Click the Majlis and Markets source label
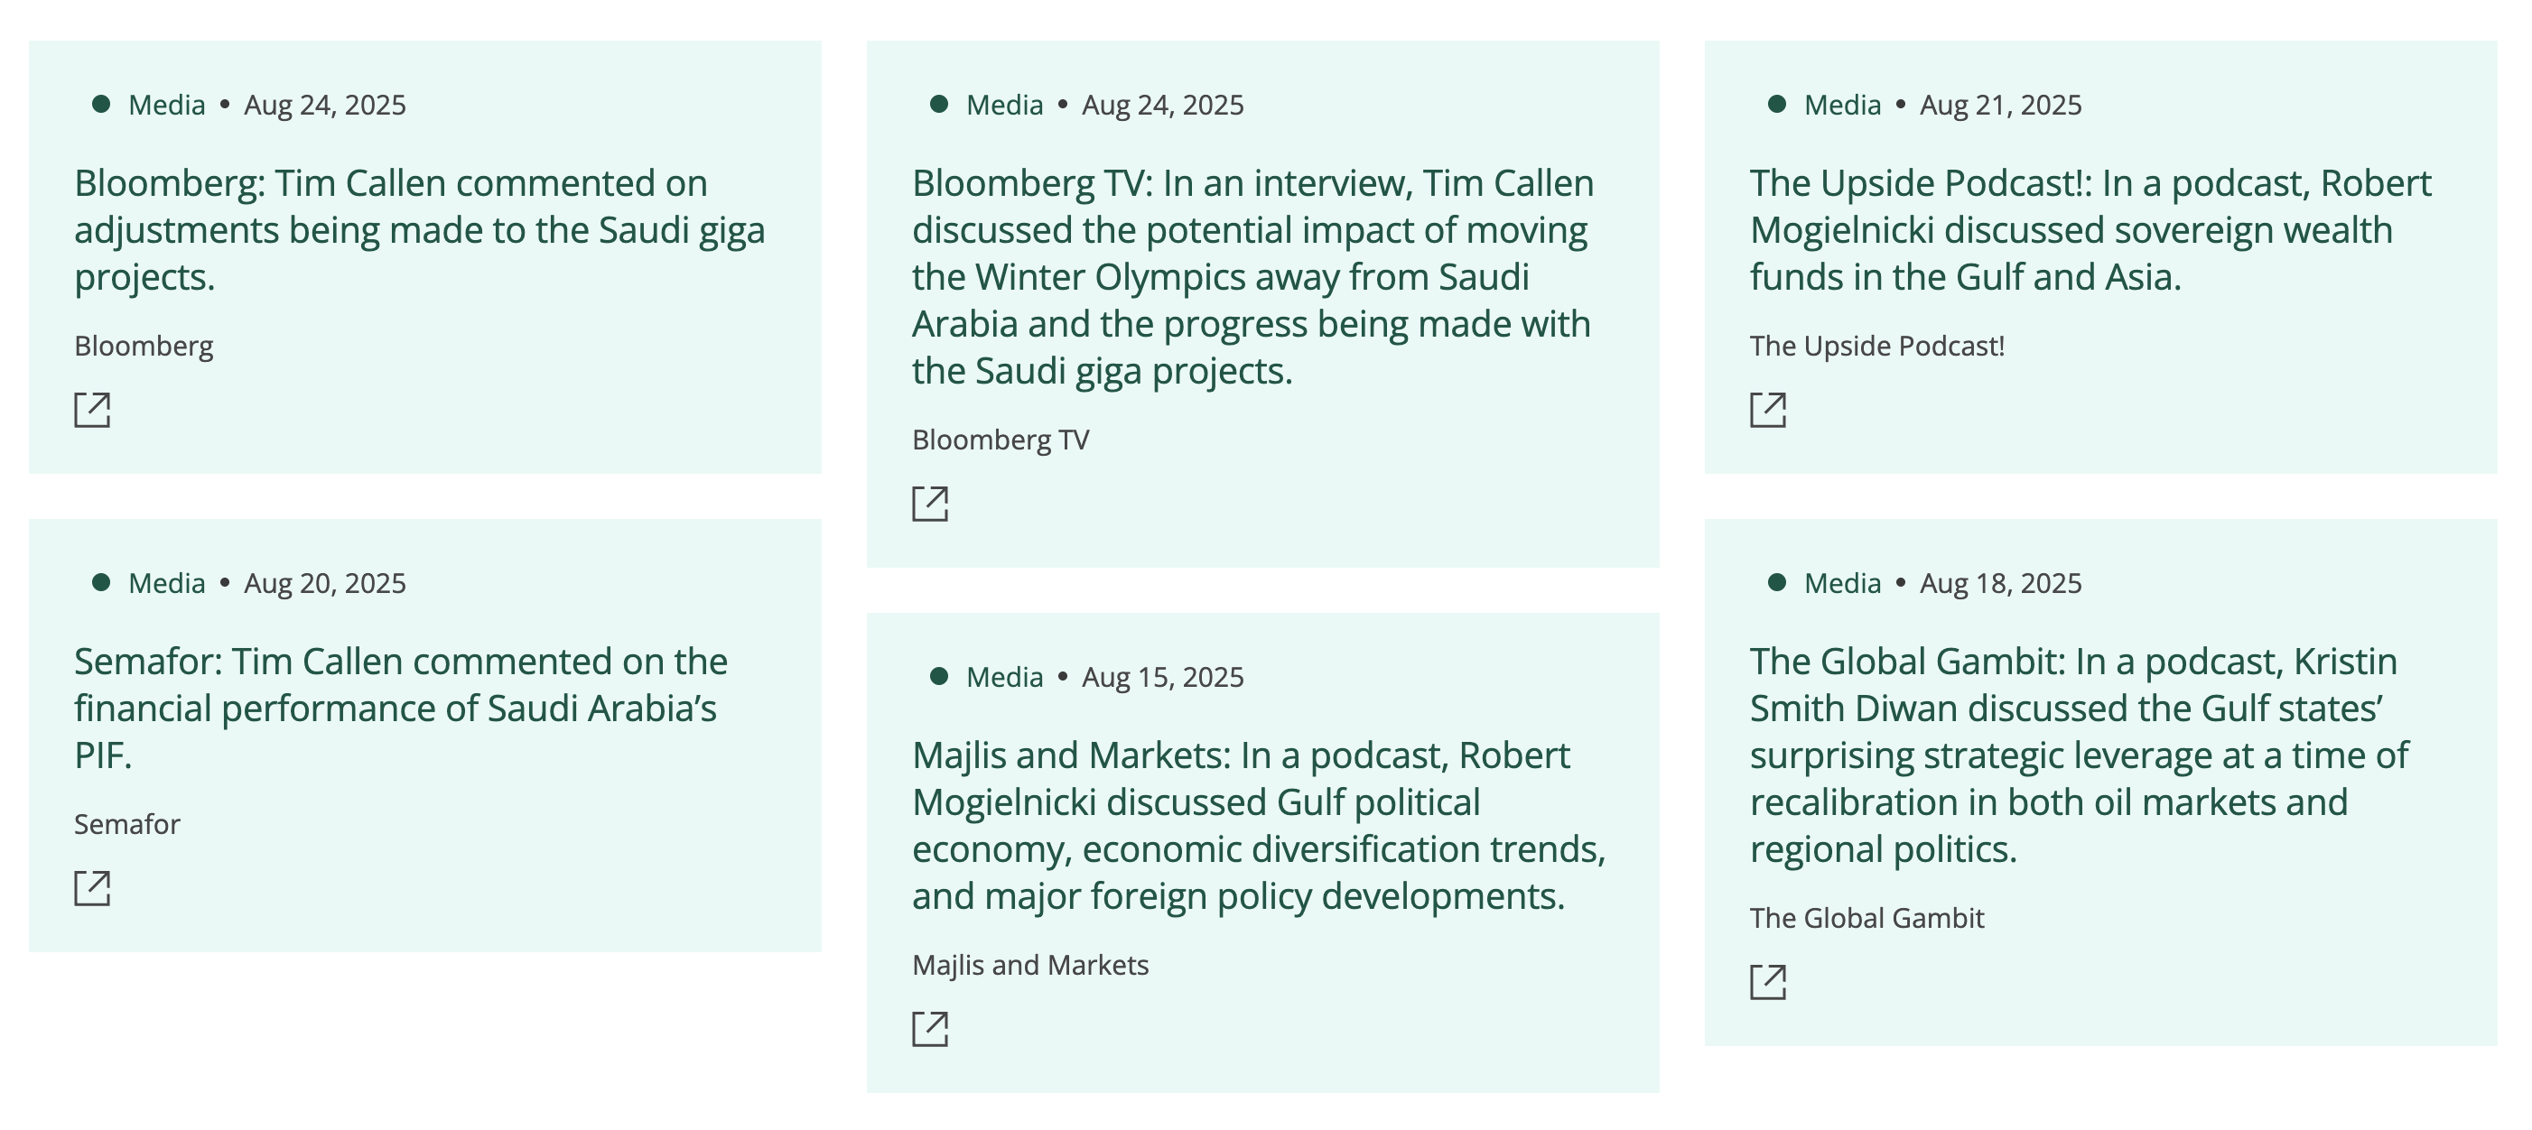The width and height of the screenshot is (2532, 1130). (1029, 965)
